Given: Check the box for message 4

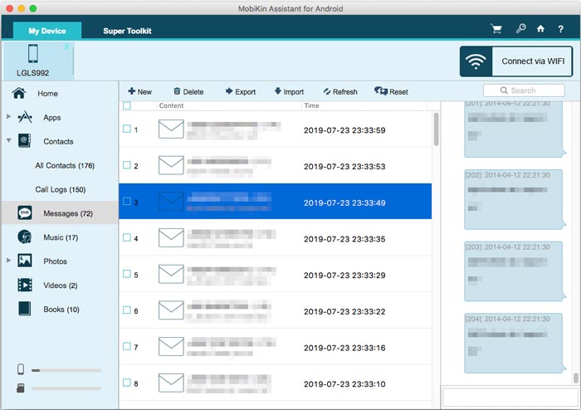Looking at the screenshot, I should [127, 237].
